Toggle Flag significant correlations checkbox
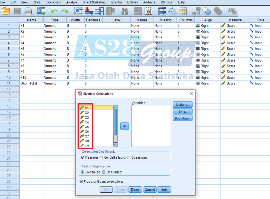The width and height of the screenshot is (270, 199). [x=81, y=182]
